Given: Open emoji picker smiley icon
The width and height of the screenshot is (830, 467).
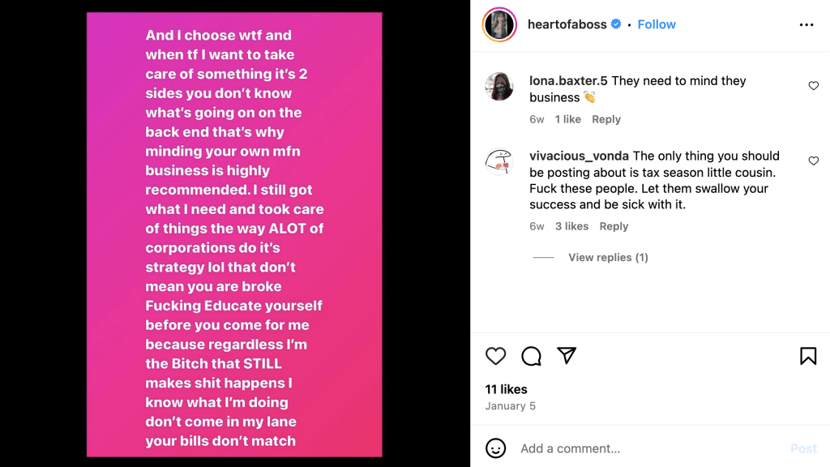Looking at the screenshot, I should (x=495, y=448).
